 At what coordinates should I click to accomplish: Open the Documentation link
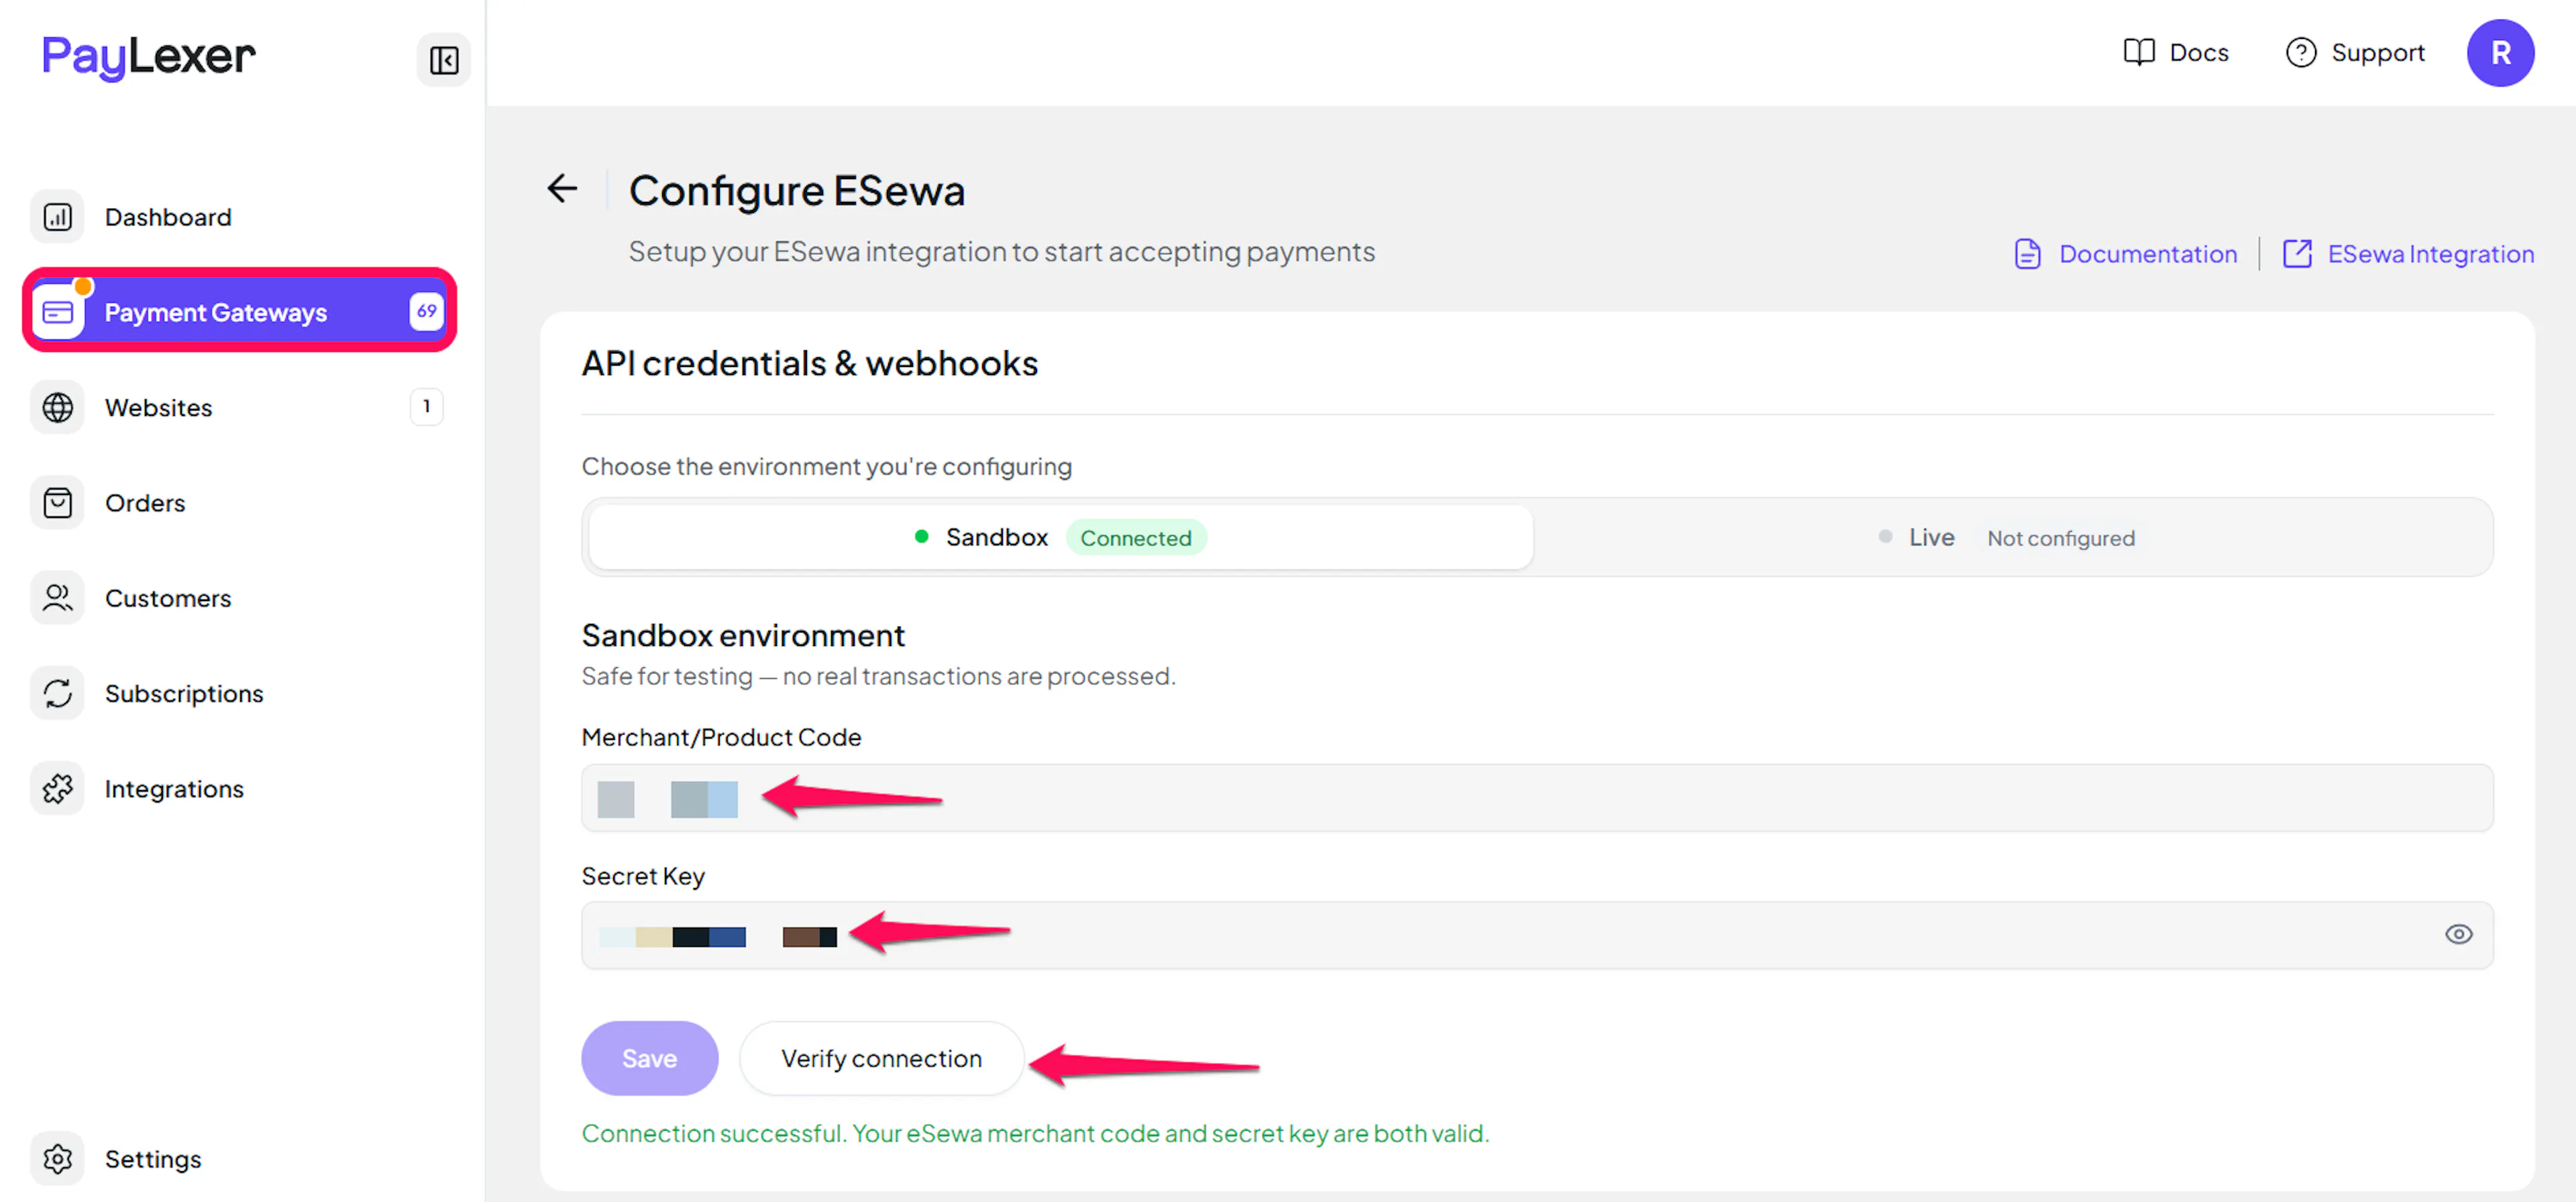2126,254
